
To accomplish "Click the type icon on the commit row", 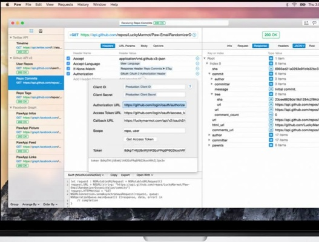I will click(x=271, y=74).
